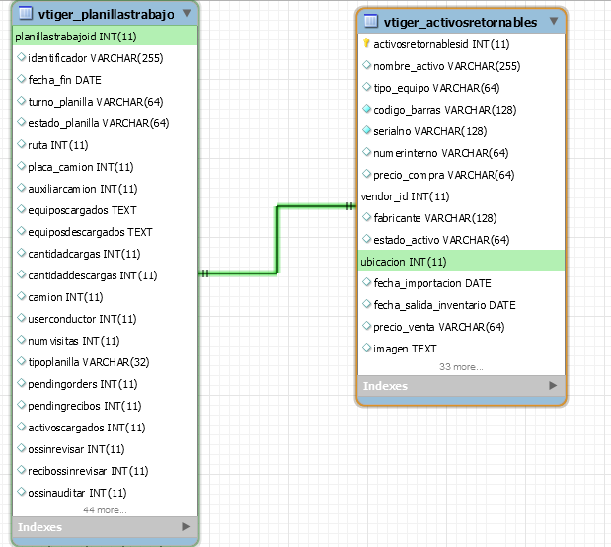This screenshot has height=547, width=611.
Task: Click the diamond icon beside estado_planilla
Action: pyautogui.click(x=22, y=122)
